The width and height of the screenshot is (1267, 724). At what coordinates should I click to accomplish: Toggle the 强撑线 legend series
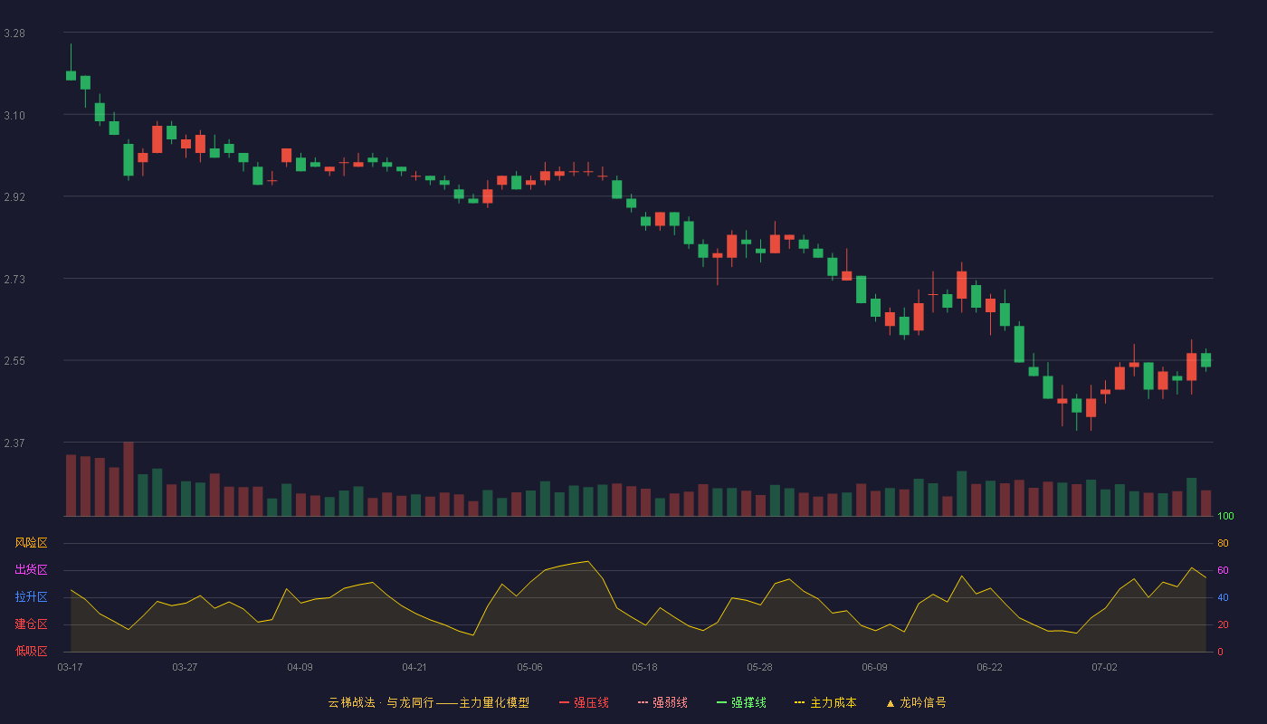click(x=741, y=702)
